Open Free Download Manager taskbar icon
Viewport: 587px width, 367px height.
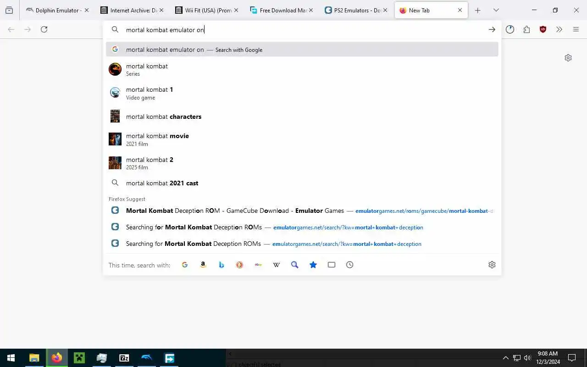click(169, 358)
